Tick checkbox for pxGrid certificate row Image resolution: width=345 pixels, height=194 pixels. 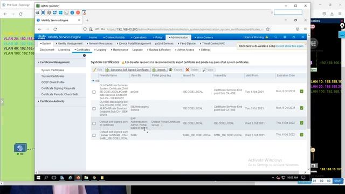(x=94, y=92)
